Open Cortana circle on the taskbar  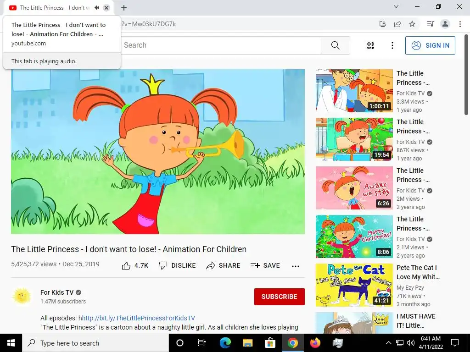(180, 343)
